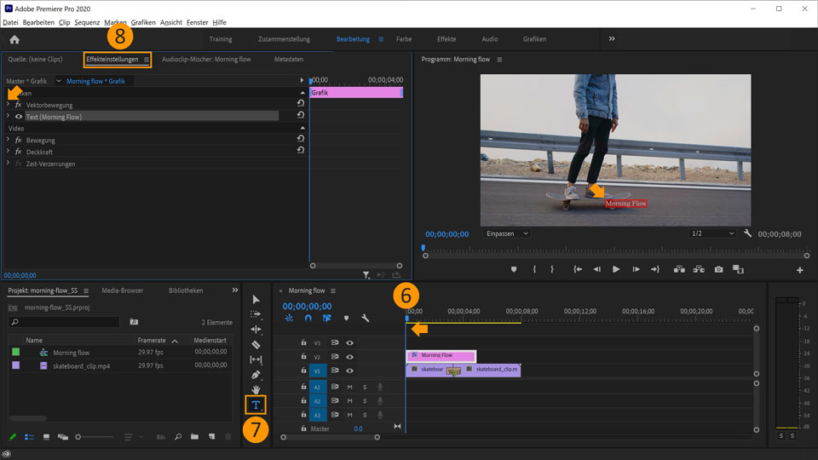Expand the Bewegung effect properties

tap(9, 140)
